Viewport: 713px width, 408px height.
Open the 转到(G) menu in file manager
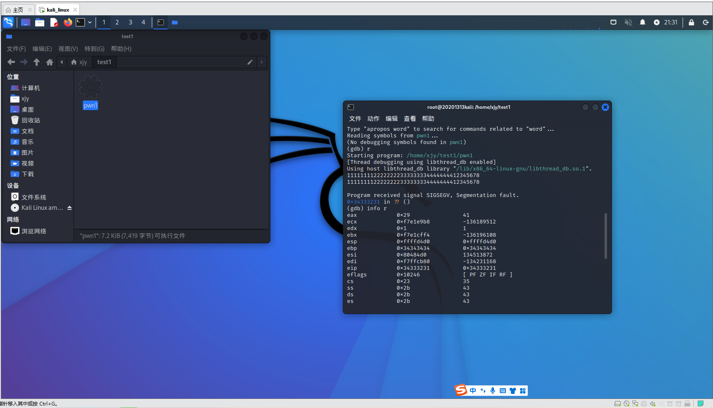point(94,49)
